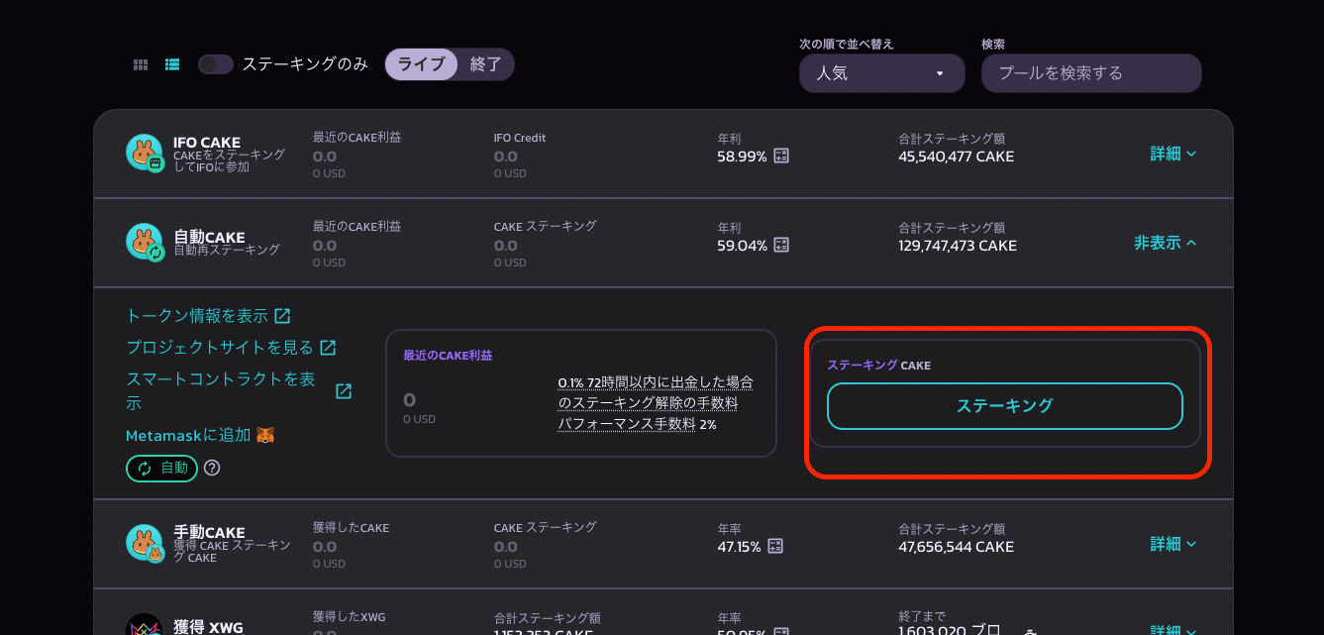
Task: Switch to the list view icon
Action: click(x=172, y=64)
